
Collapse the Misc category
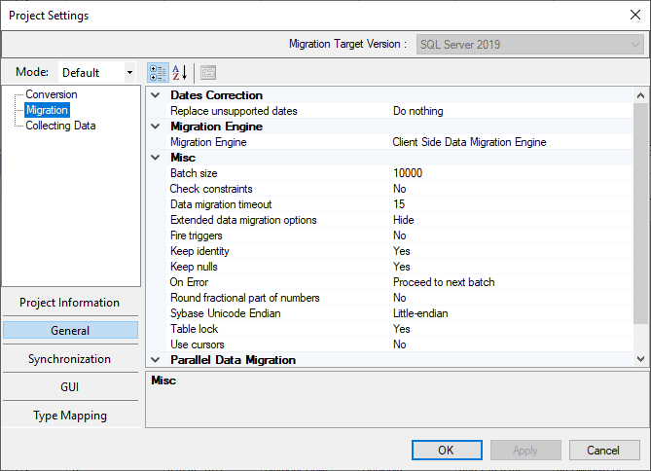coord(156,158)
